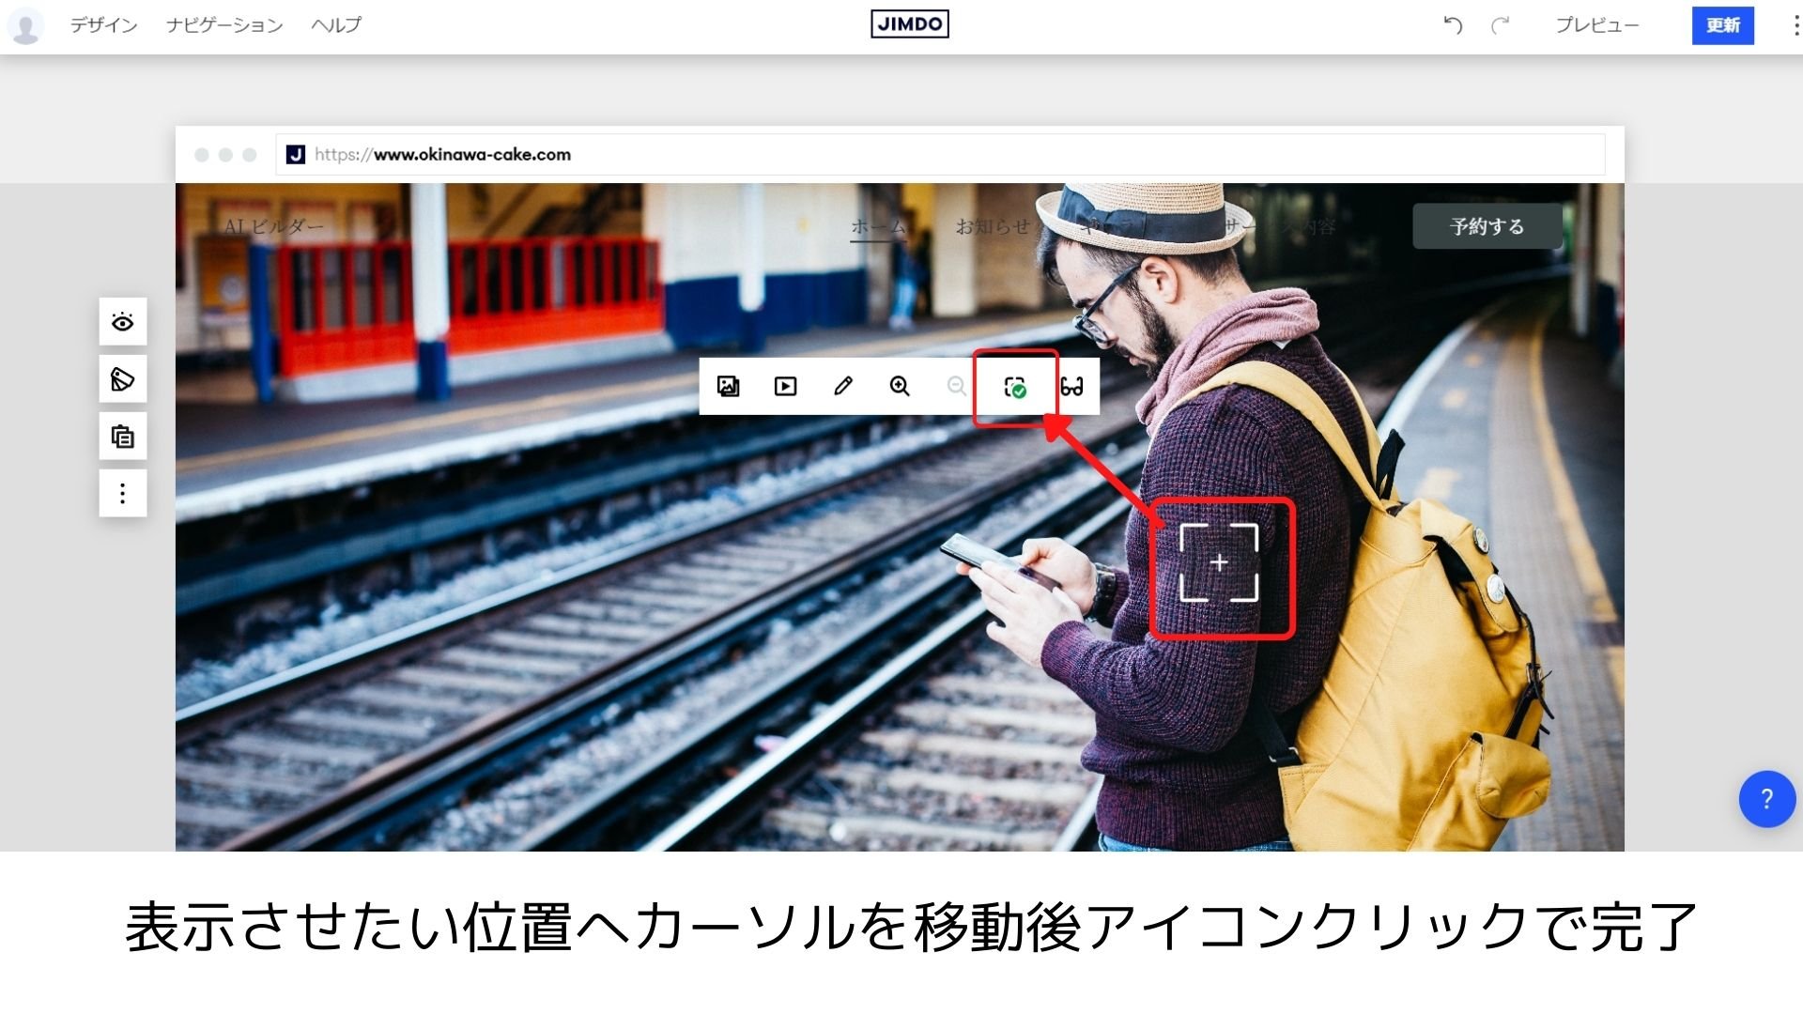This screenshot has height=1014, width=1803.
Task: Click the undo arrow icon
Action: pyautogui.click(x=1453, y=25)
